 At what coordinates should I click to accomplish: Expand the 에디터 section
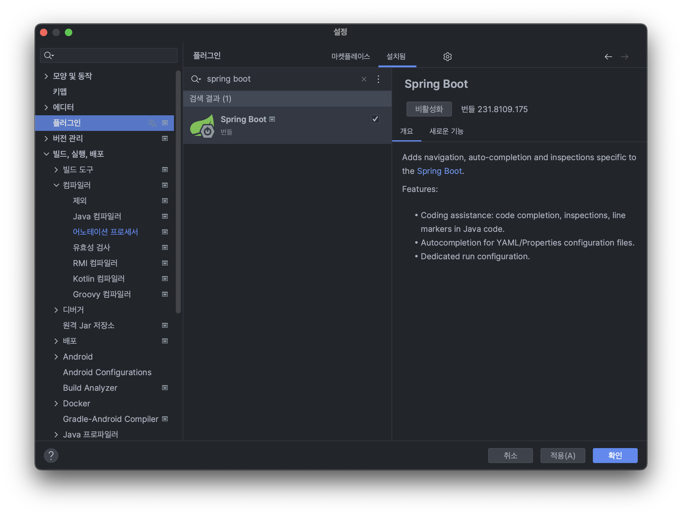(x=46, y=107)
